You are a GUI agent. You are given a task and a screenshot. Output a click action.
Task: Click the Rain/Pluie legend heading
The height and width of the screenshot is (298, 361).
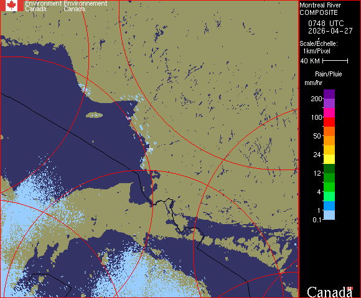328,74
